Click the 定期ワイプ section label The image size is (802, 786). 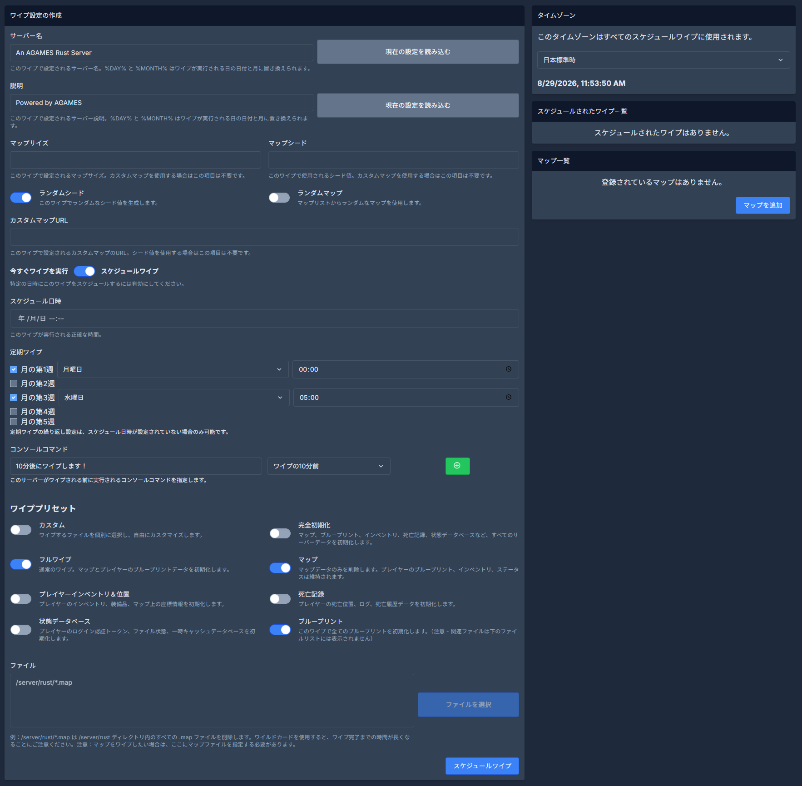26,352
